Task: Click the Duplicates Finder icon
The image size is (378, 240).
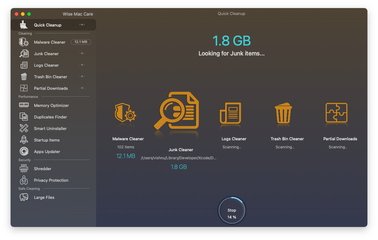Action: [24, 117]
